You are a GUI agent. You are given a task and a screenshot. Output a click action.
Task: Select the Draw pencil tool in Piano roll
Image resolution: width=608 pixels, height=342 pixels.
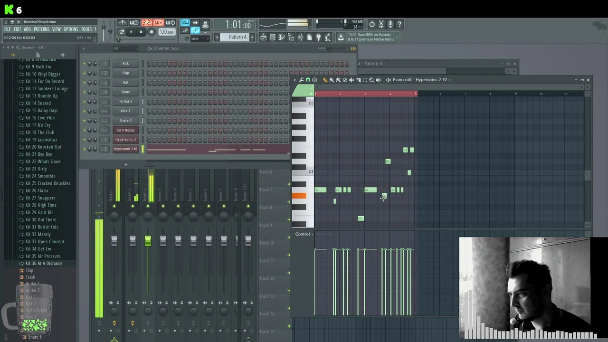325,80
